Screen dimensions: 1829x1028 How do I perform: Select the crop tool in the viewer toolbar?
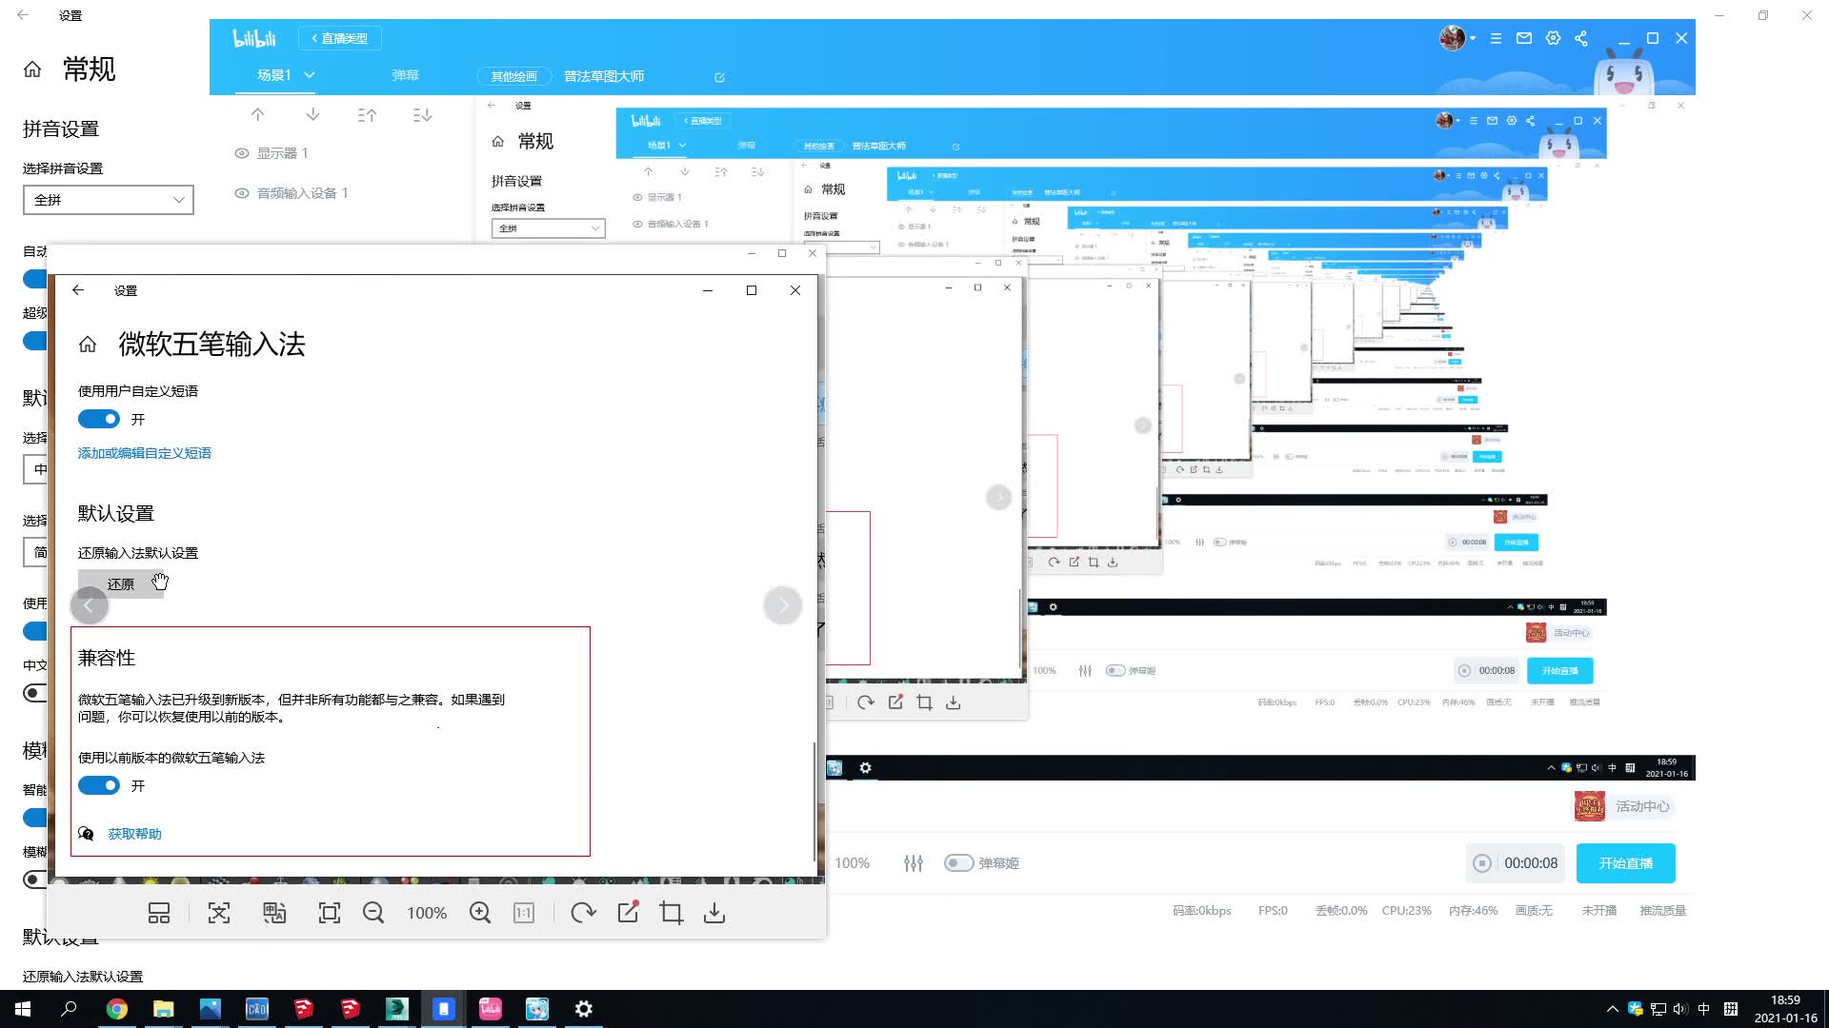click(671, 914)
